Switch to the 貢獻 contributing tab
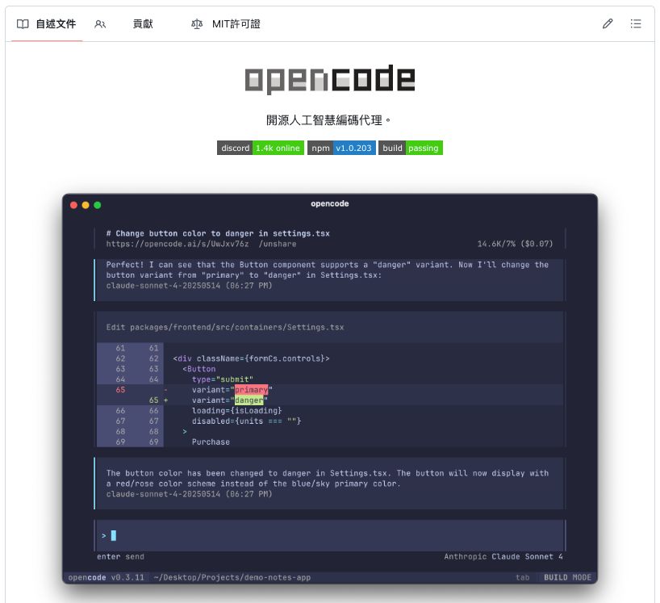The width and height of the screenshot is (660, 603). [124, 24]
